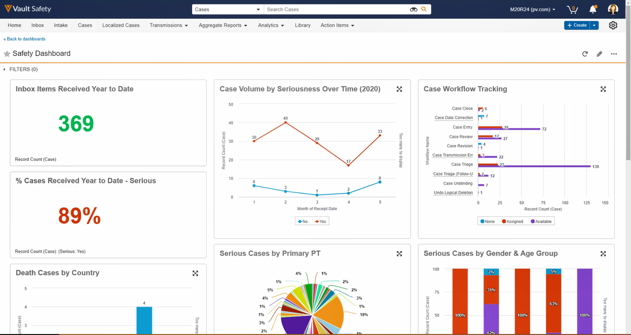Go to the Localized Cases tab

pos(121,25)
